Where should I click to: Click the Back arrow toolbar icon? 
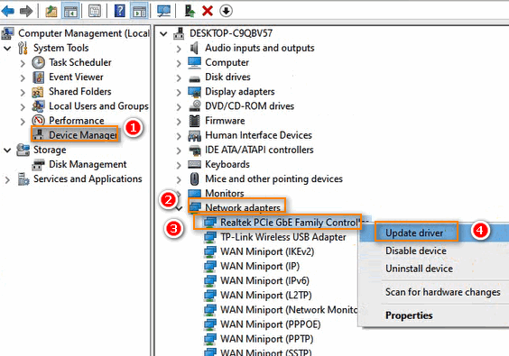(x=8, y=11)
